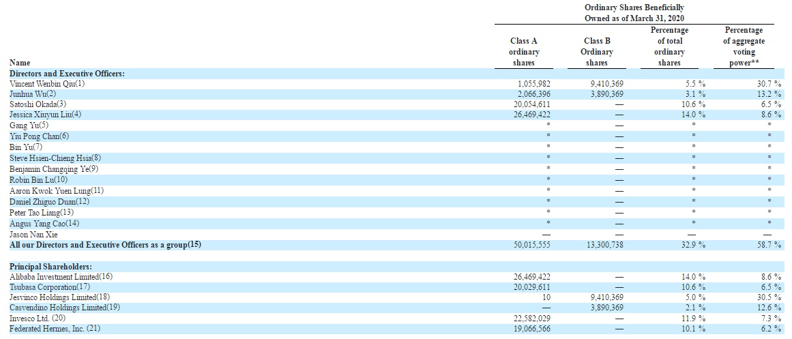Click 'Percentage of aggregate voting power' header
The width and height of the screenshot is (792, 339).
click(x=744, y=46)
